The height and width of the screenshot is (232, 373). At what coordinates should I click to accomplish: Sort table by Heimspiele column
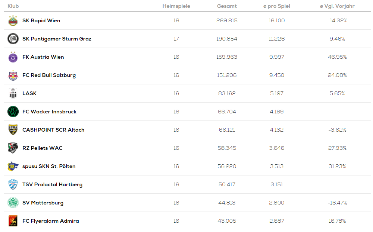tap(176, 6)
